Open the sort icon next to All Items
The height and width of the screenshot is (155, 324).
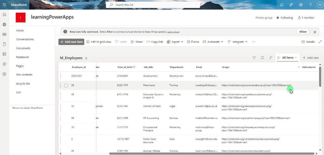(271, 58)
